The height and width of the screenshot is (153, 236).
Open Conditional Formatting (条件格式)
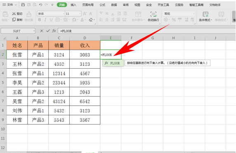coord(205,17)
